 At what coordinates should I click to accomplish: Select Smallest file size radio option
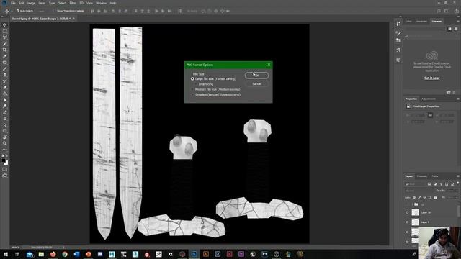pos(192,94)
